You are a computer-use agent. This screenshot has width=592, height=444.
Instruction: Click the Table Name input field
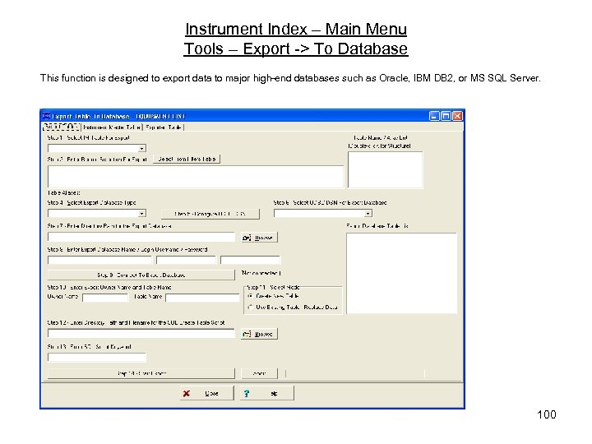[x=202, y=298]
